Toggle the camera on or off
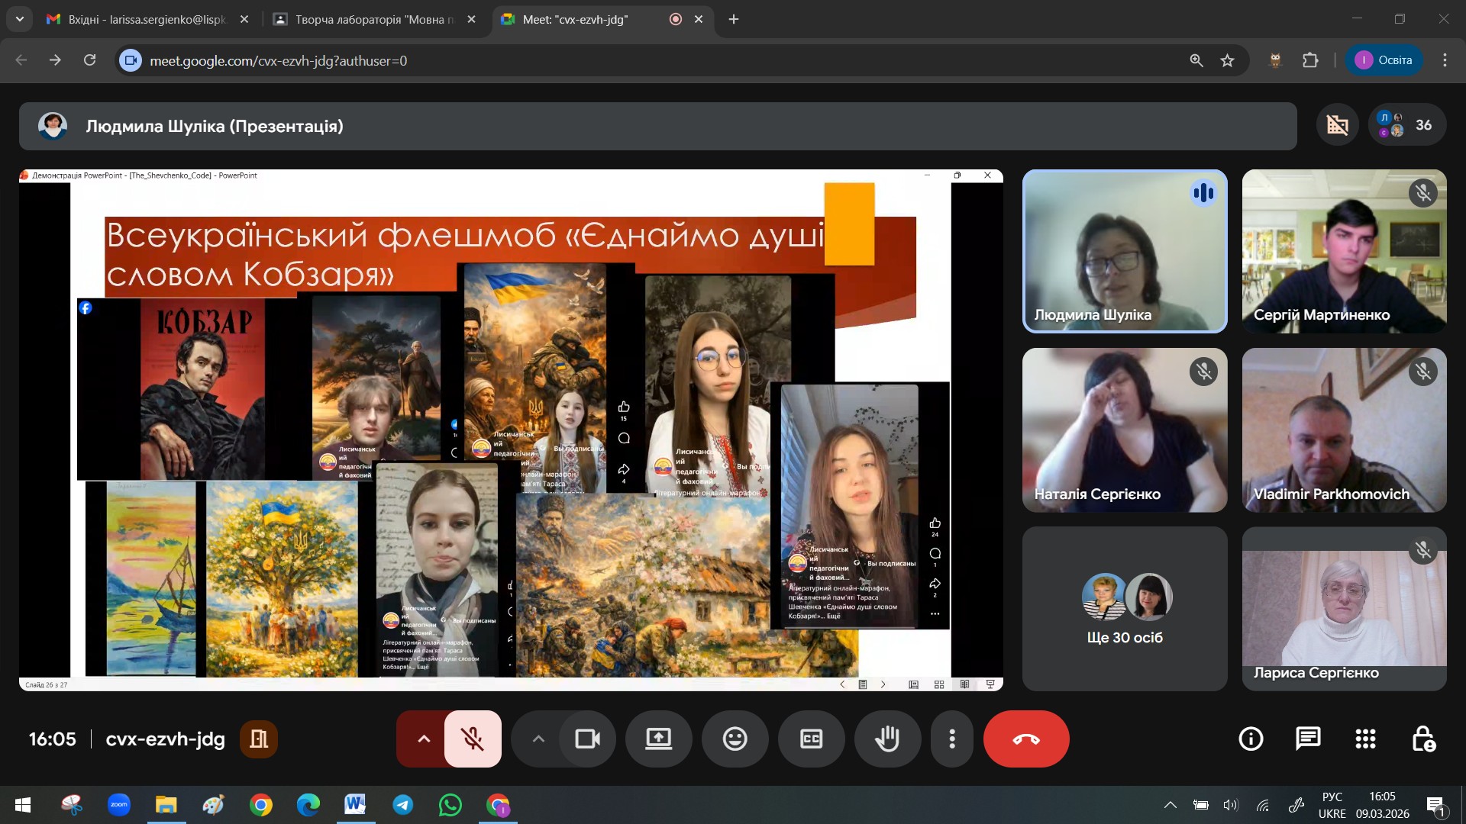This screenshot has width=1466, height=824. pos(587,739)
